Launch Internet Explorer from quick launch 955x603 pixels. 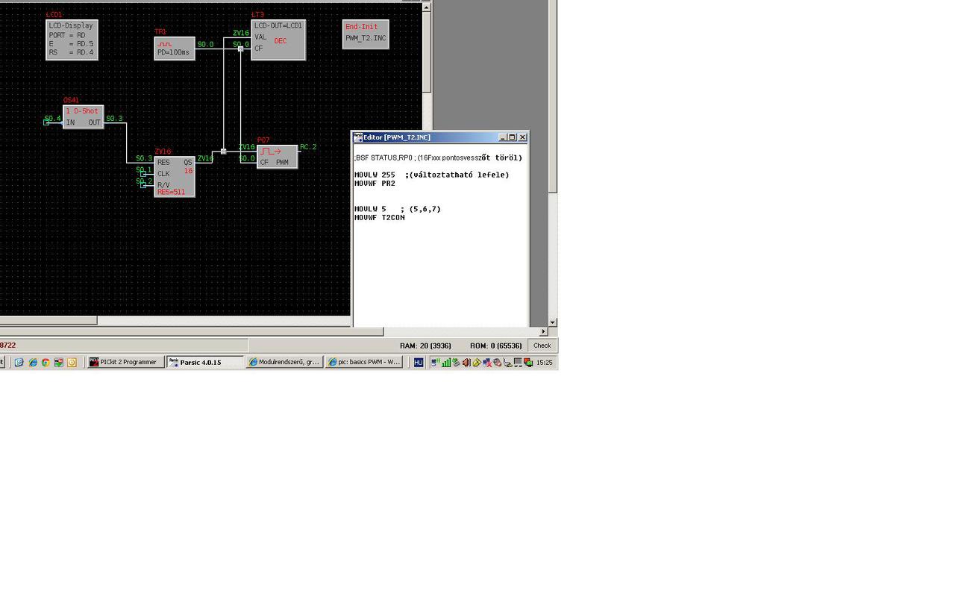[32, 363]
